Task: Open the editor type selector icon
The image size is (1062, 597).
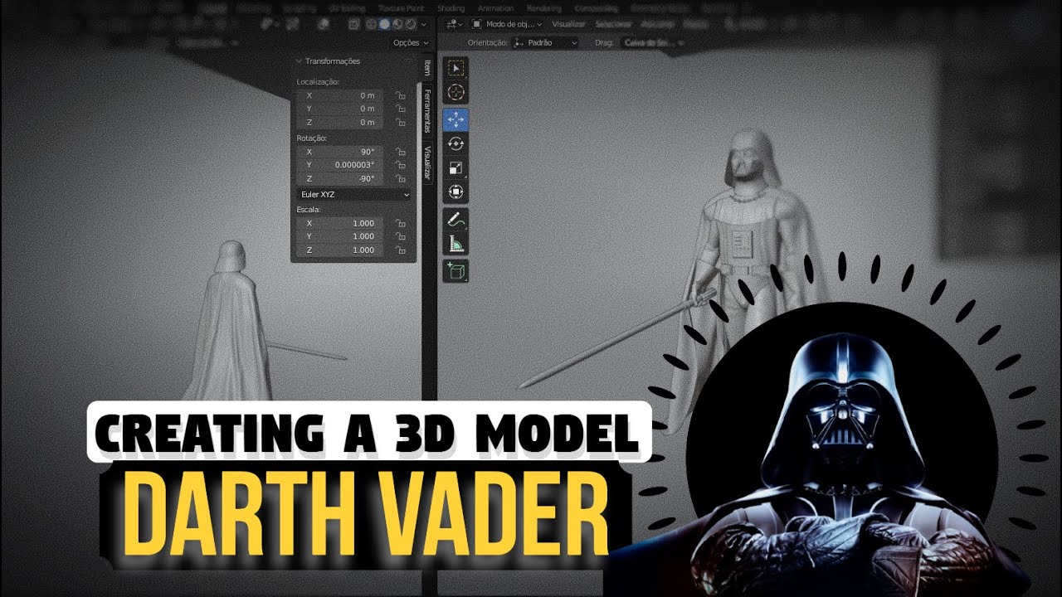Action: coord(455,24)
